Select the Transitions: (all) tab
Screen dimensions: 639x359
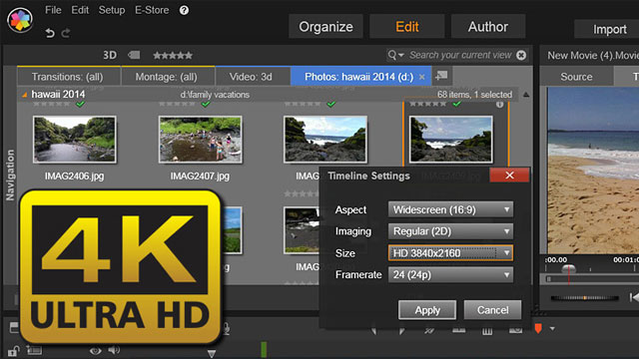coord(68,77)
